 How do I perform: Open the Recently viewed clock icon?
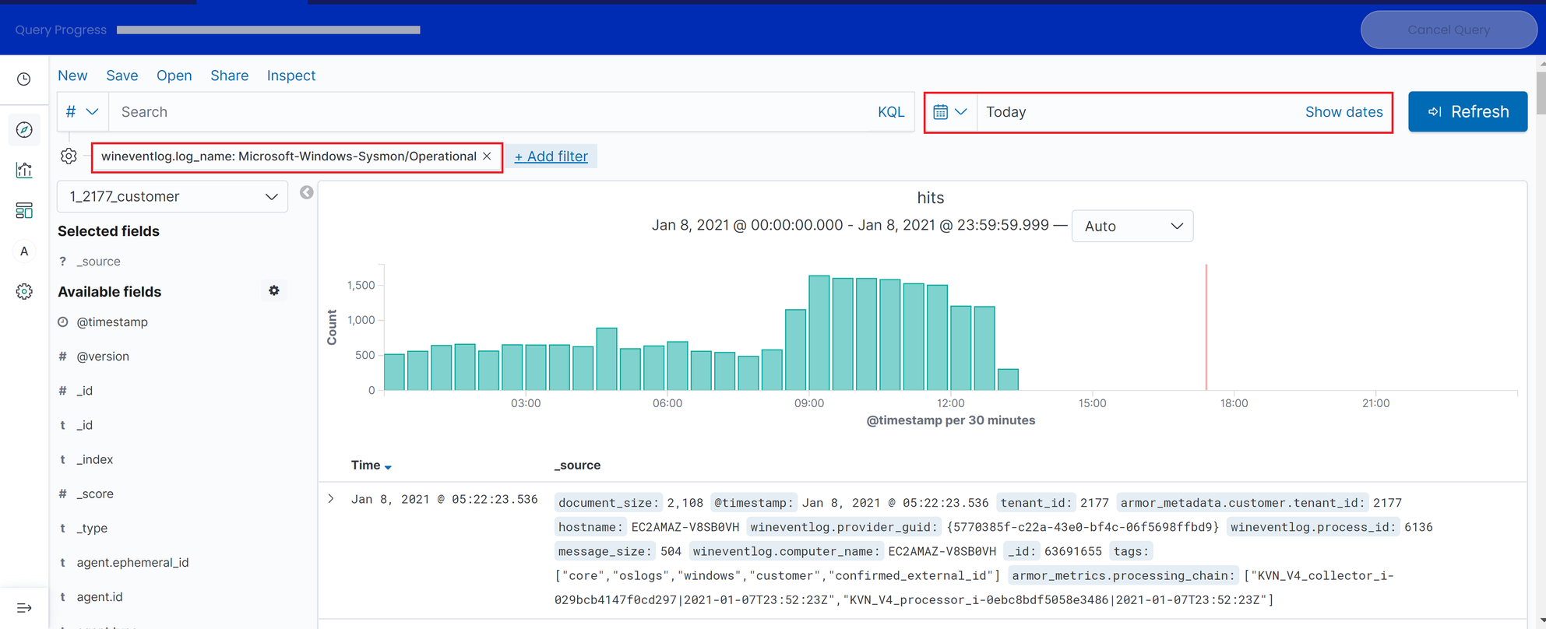24,79
